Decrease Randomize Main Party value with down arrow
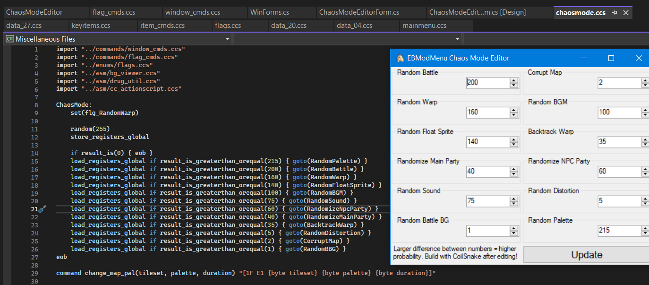 point(514,173)
